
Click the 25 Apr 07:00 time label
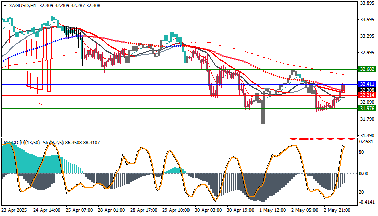[79, 210]
